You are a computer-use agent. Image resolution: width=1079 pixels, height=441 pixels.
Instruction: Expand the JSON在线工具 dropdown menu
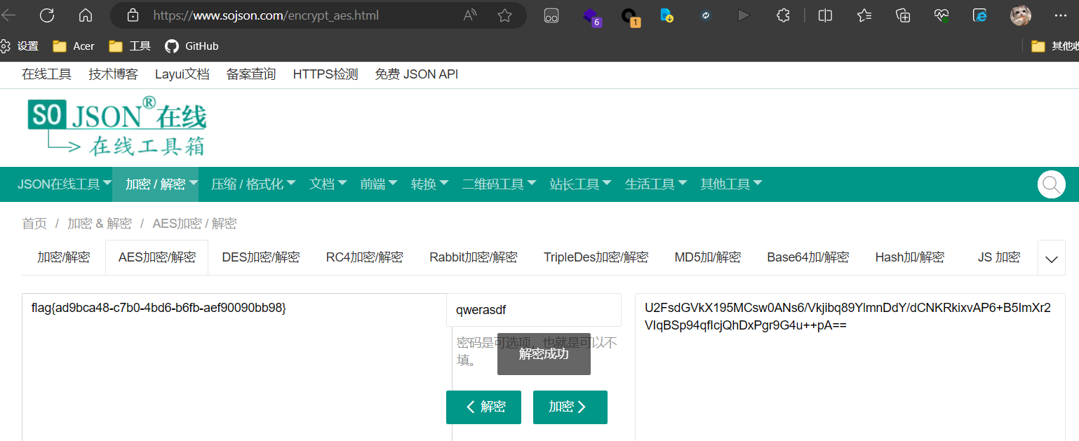point(65,184)
